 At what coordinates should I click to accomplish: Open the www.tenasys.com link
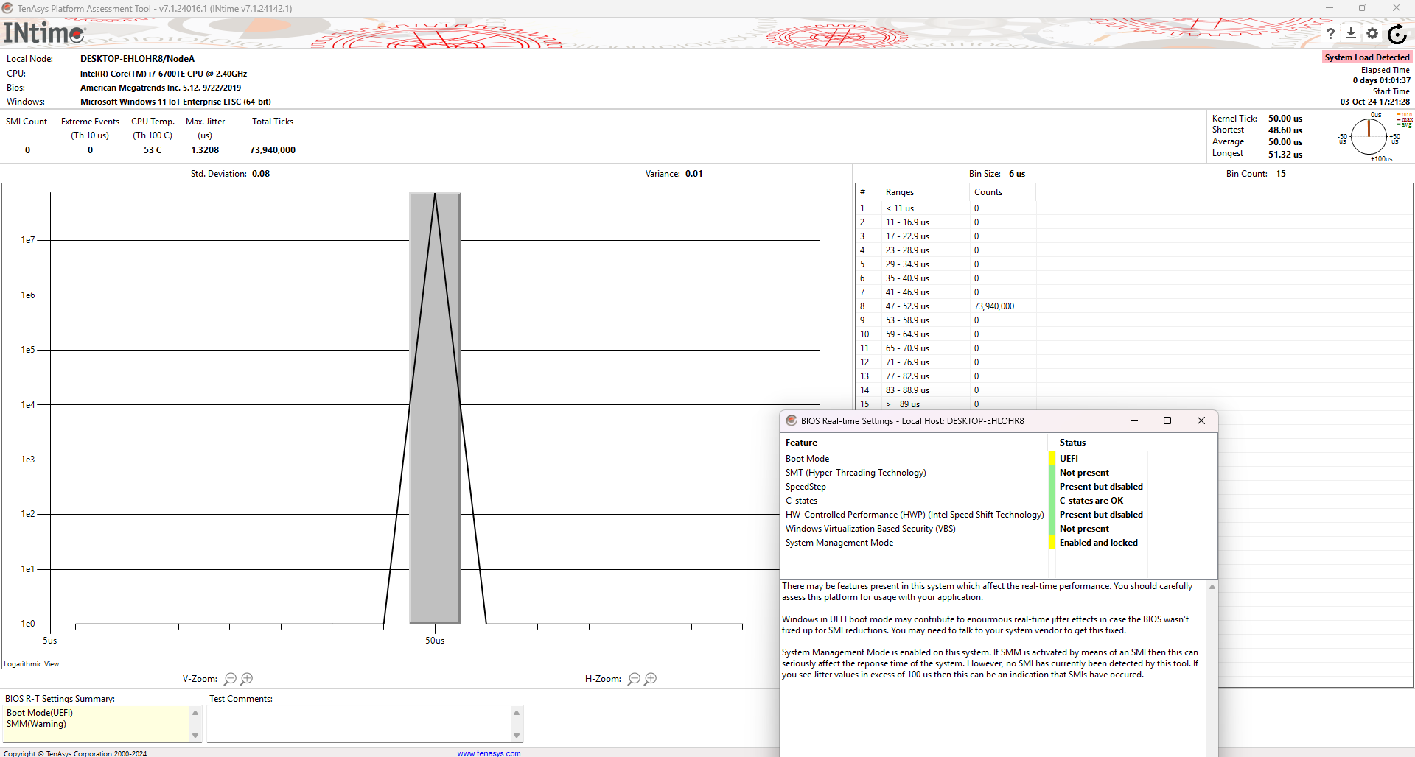click(x=489, y=753)
